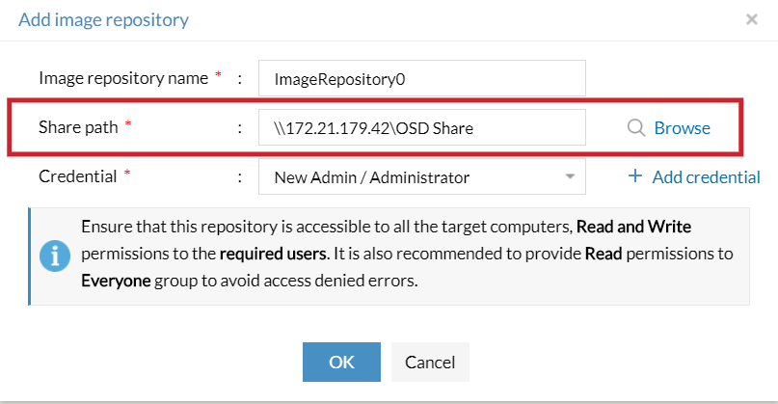Close the Add image repository dialog
The height and width of the screenshot is (404, 778).
click(751, 19)
